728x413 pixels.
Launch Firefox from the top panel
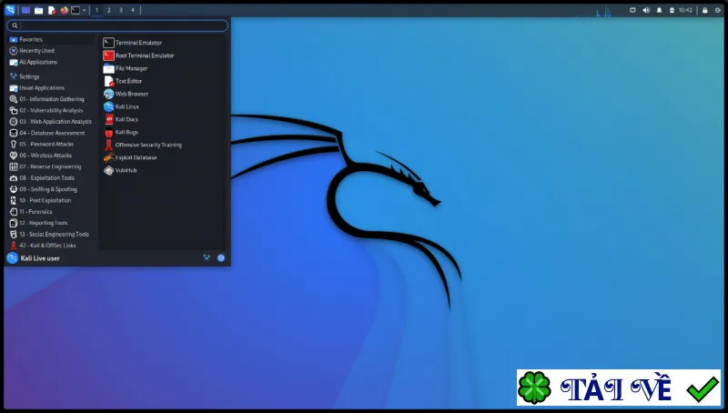click(x=64, y=10)
